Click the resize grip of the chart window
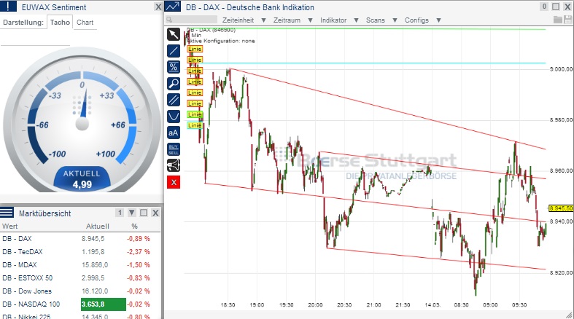Screen dimensions: 574x319 click(569, 315)
